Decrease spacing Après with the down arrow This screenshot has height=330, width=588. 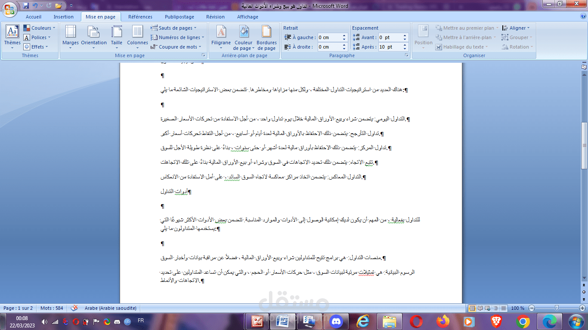tap(405, 49)
